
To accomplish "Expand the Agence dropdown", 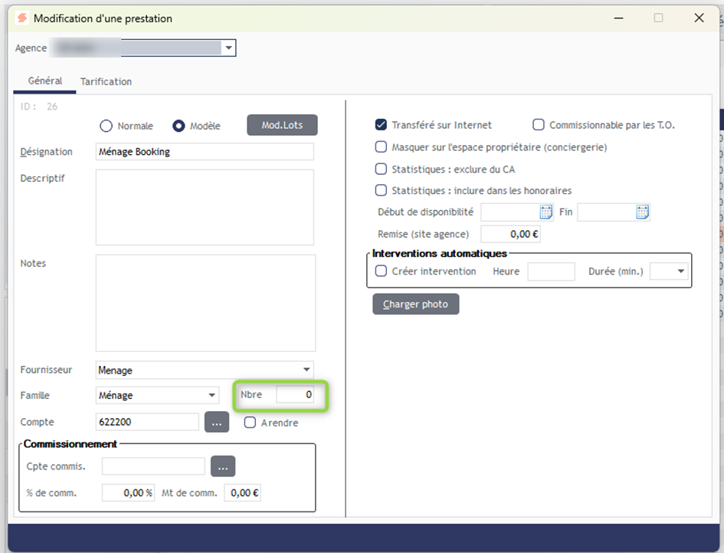I will coord(228,48).
